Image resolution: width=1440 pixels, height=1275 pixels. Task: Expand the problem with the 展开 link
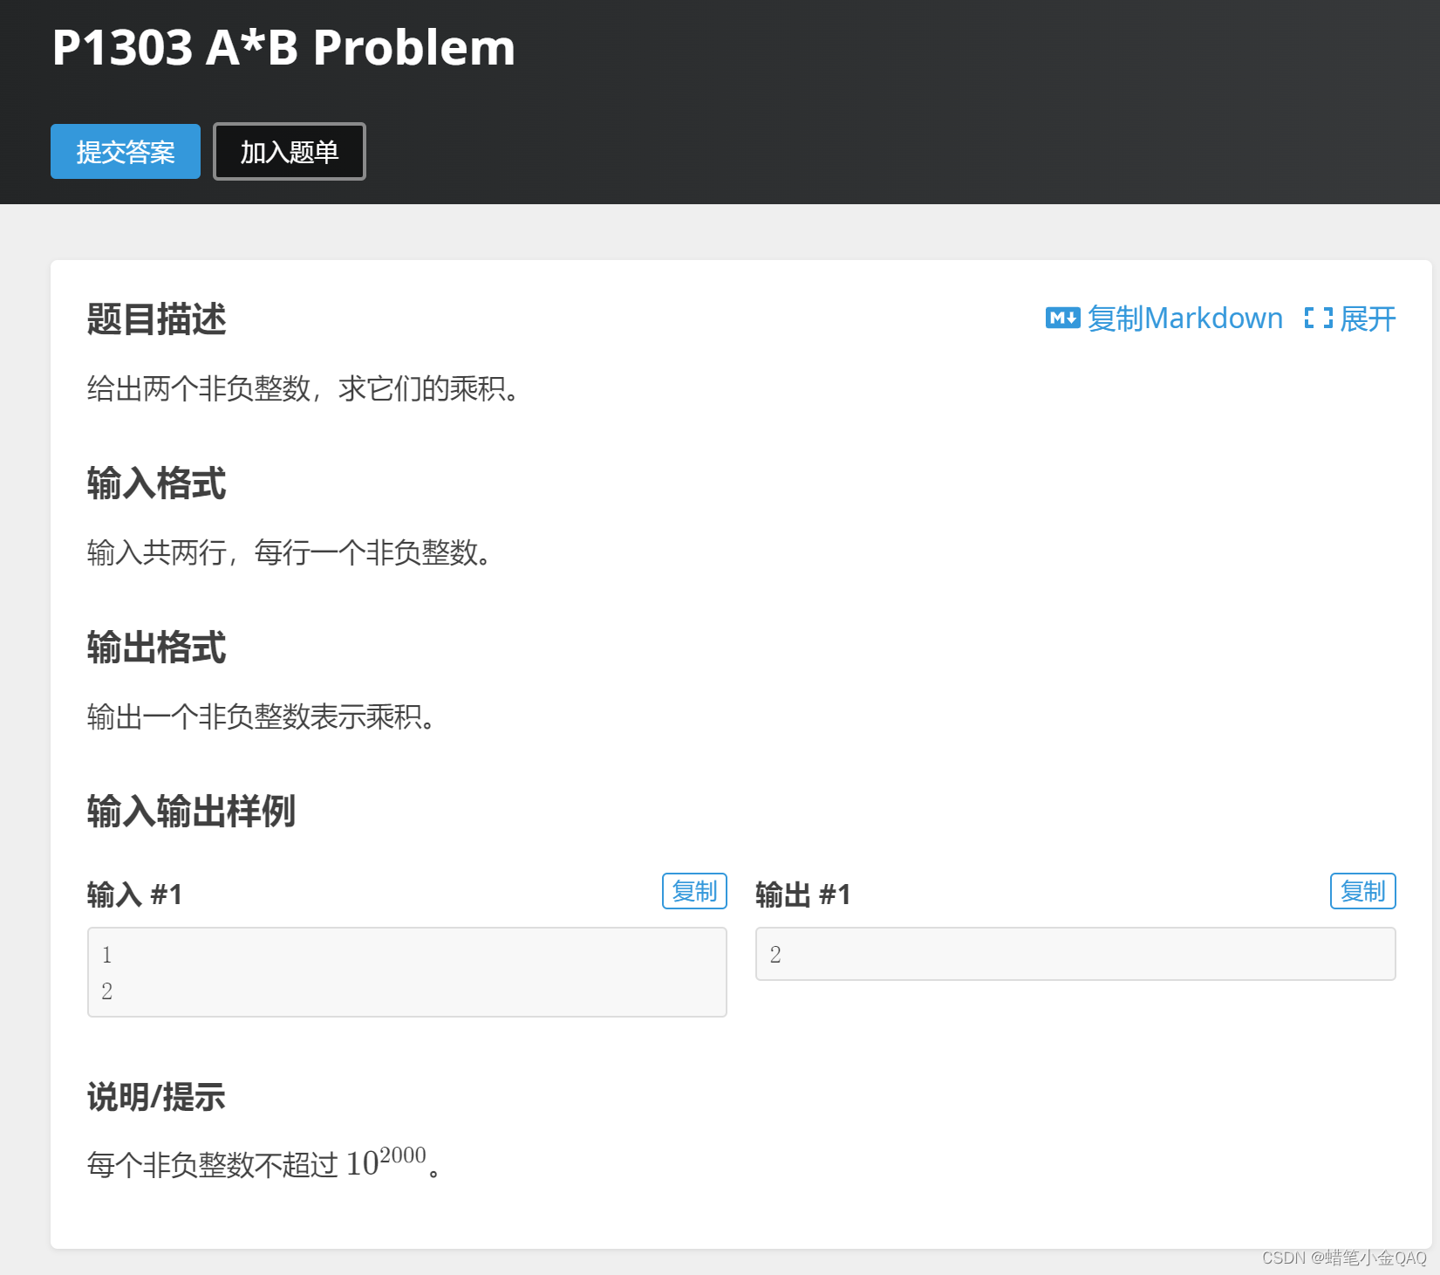point(1368,319)
